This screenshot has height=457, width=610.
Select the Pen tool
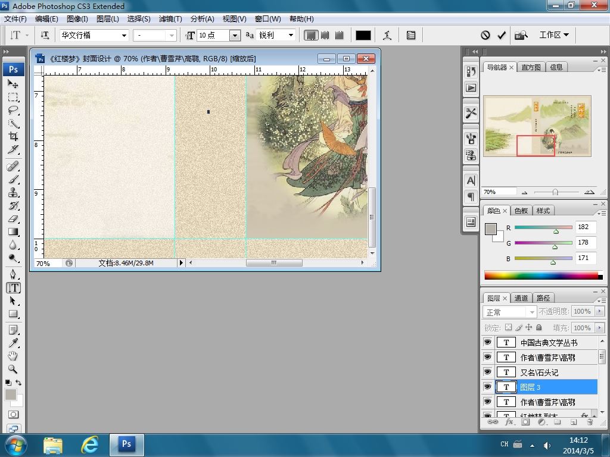(x=13, y=274)
